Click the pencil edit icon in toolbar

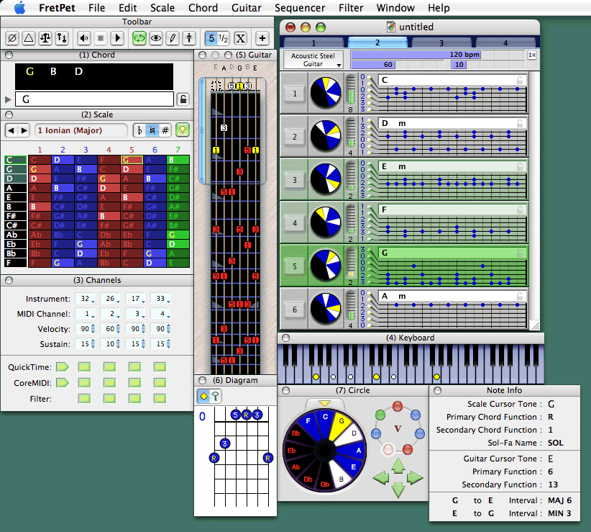tap(173, 38)
